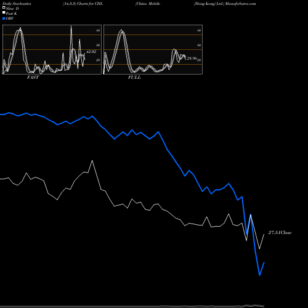This screenshot has width=308, height=308.
Task: Click the 50 axis label in FULL chart
Action: pos(199,45)
